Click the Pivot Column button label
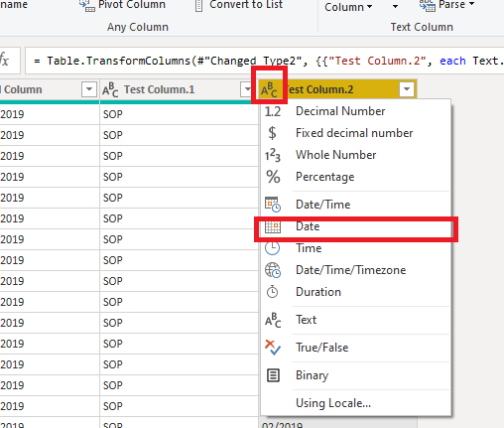 (x=132, y=5)
